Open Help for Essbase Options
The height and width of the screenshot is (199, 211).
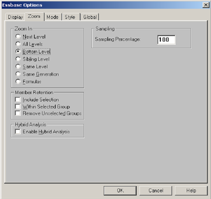pyautogui.click(x=191, y=191)
